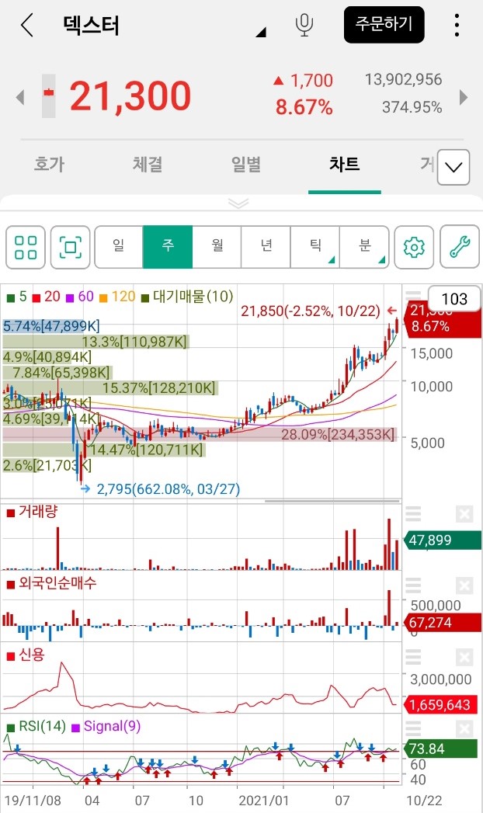Tap the 14.47%[120,711K] volume profile bar
Viewport: 483px width, 813px height.
click(x=103, y=450)
